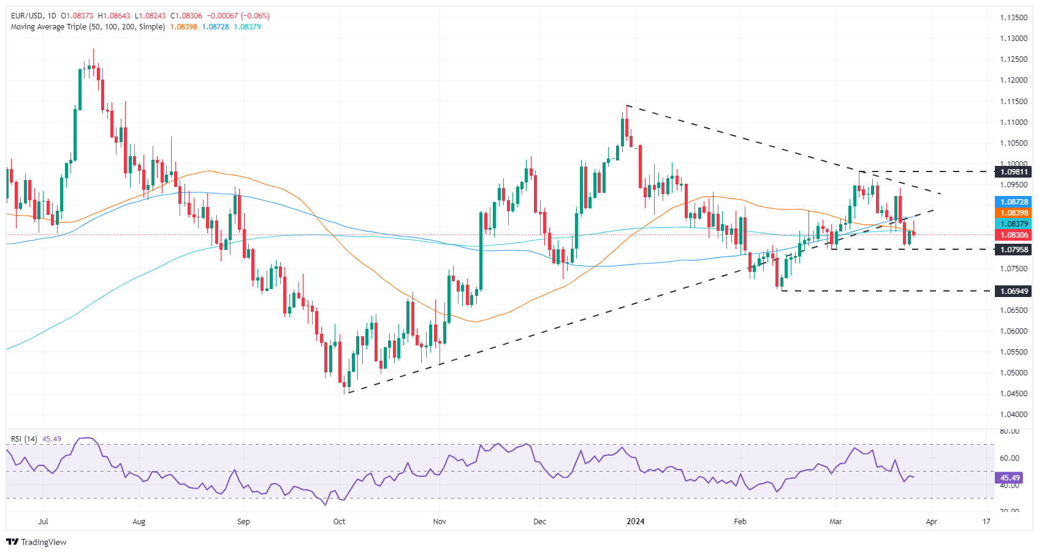
Task: Select the 1.09811 resistance level label
Action: pos(1014,172)
